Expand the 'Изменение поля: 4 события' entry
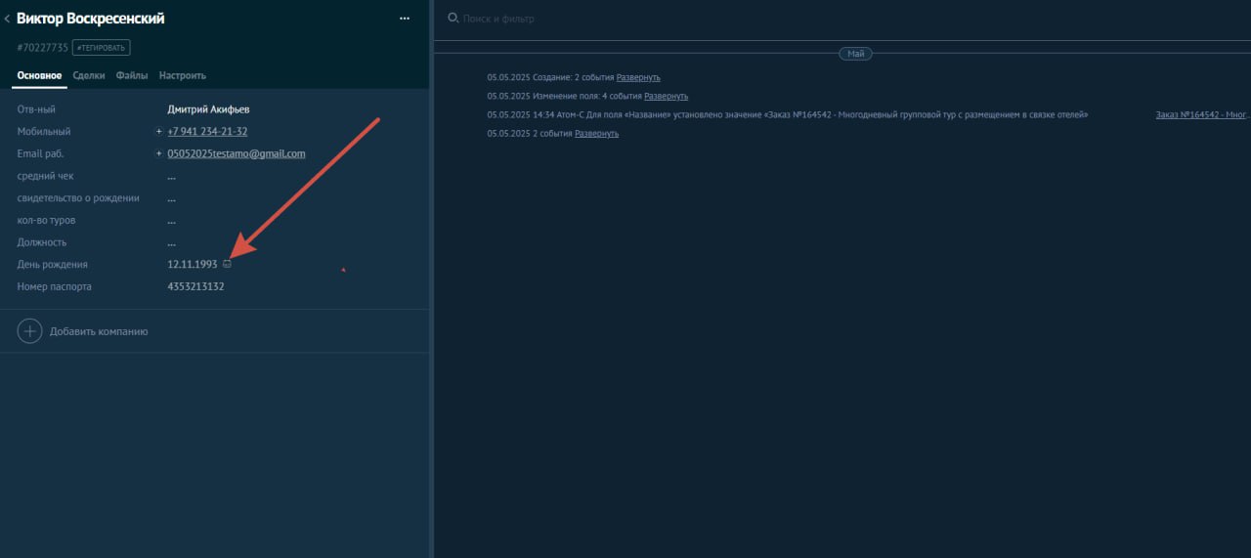The width and height of the screenshot is (1251, 558). [666, 96]
